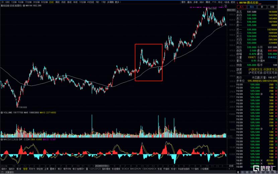The width and height of the screenshot is (278, 174).
Task: Select the 指标B indicator tab
Action: 11,169
